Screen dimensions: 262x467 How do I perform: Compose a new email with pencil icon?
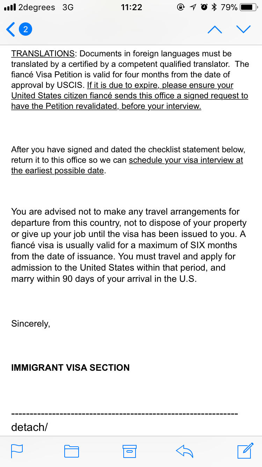pyautogui.click(x=245, y=451)
